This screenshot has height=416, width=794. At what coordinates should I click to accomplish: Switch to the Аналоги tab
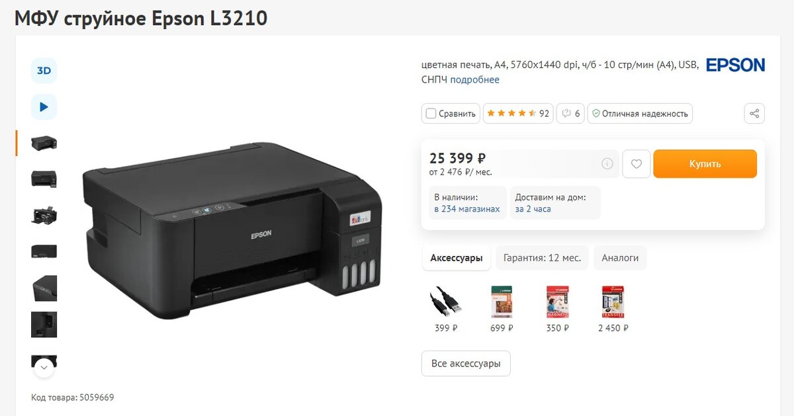point(620,258)
